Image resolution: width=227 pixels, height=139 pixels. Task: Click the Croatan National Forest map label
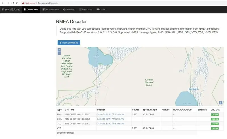tap(149, 82)
